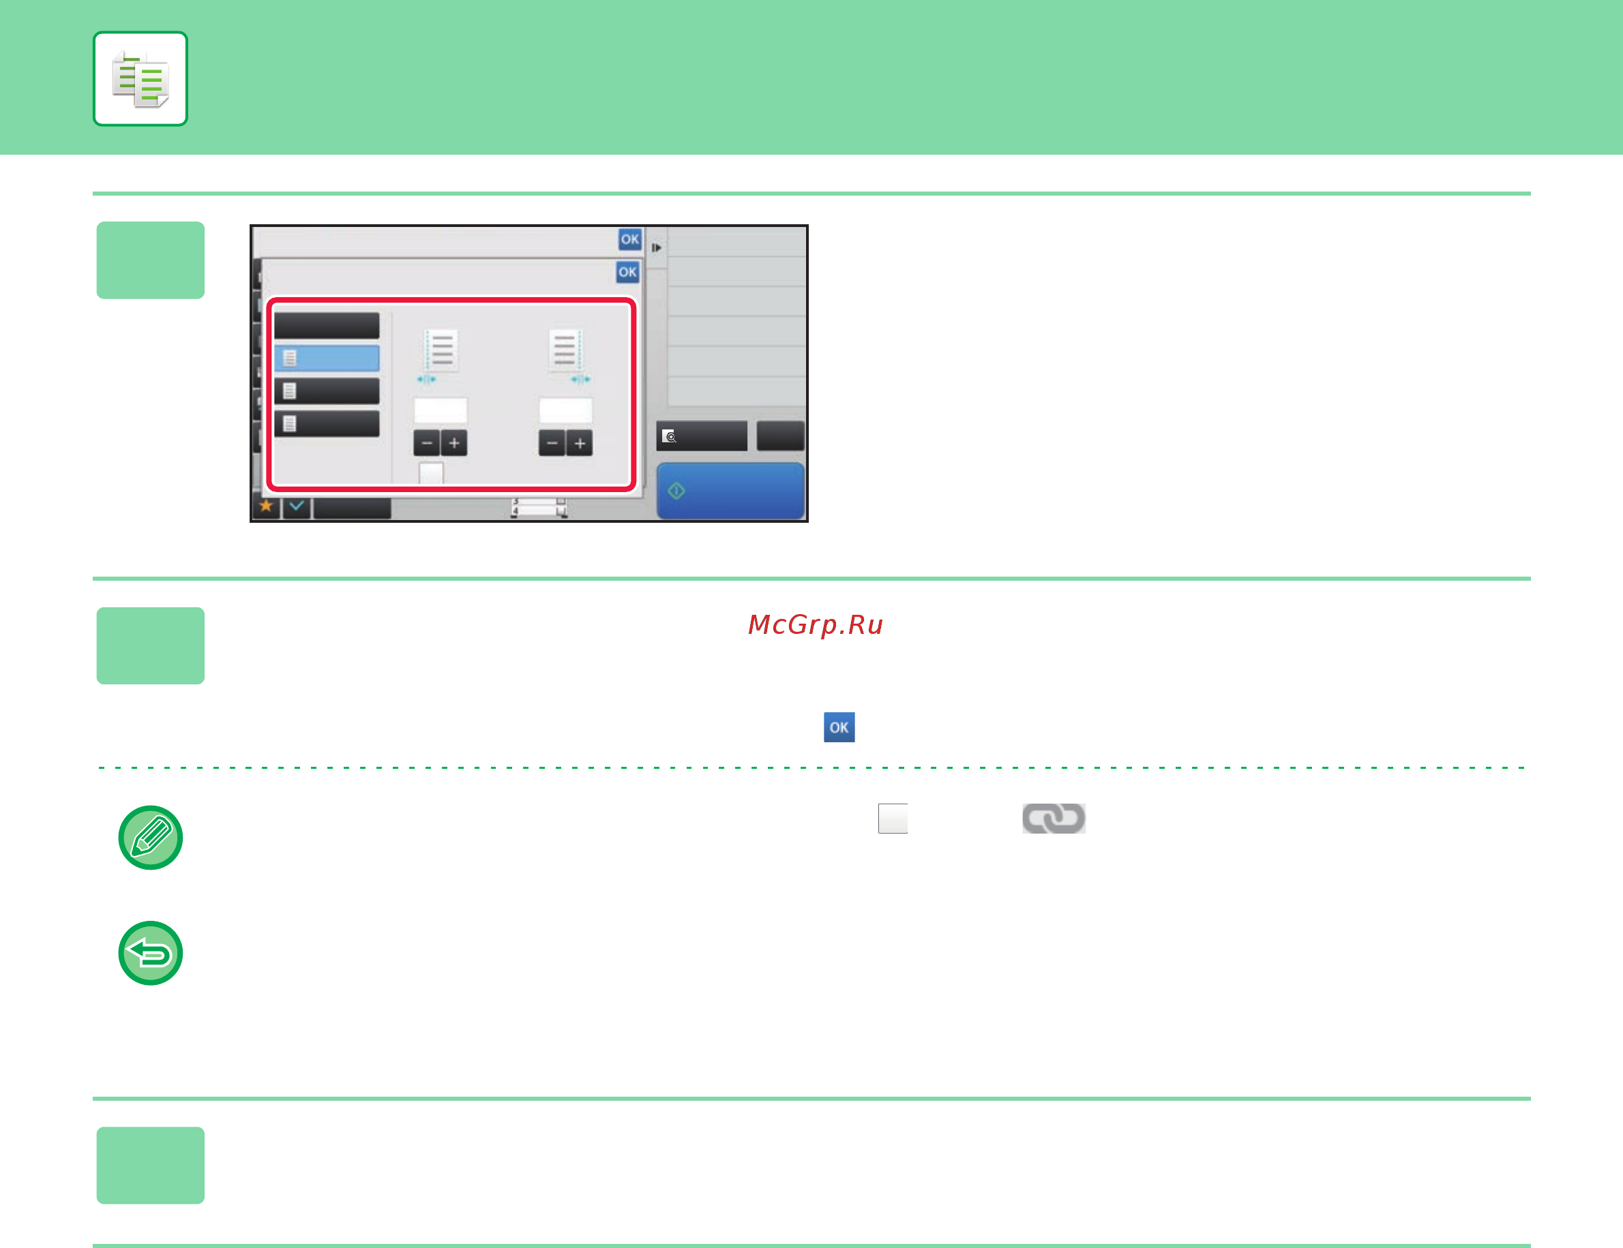Toggle the checkbox below the left plus/minus keys
The width and height of the screenshot is (1623, 1248).
coord(431,473)
